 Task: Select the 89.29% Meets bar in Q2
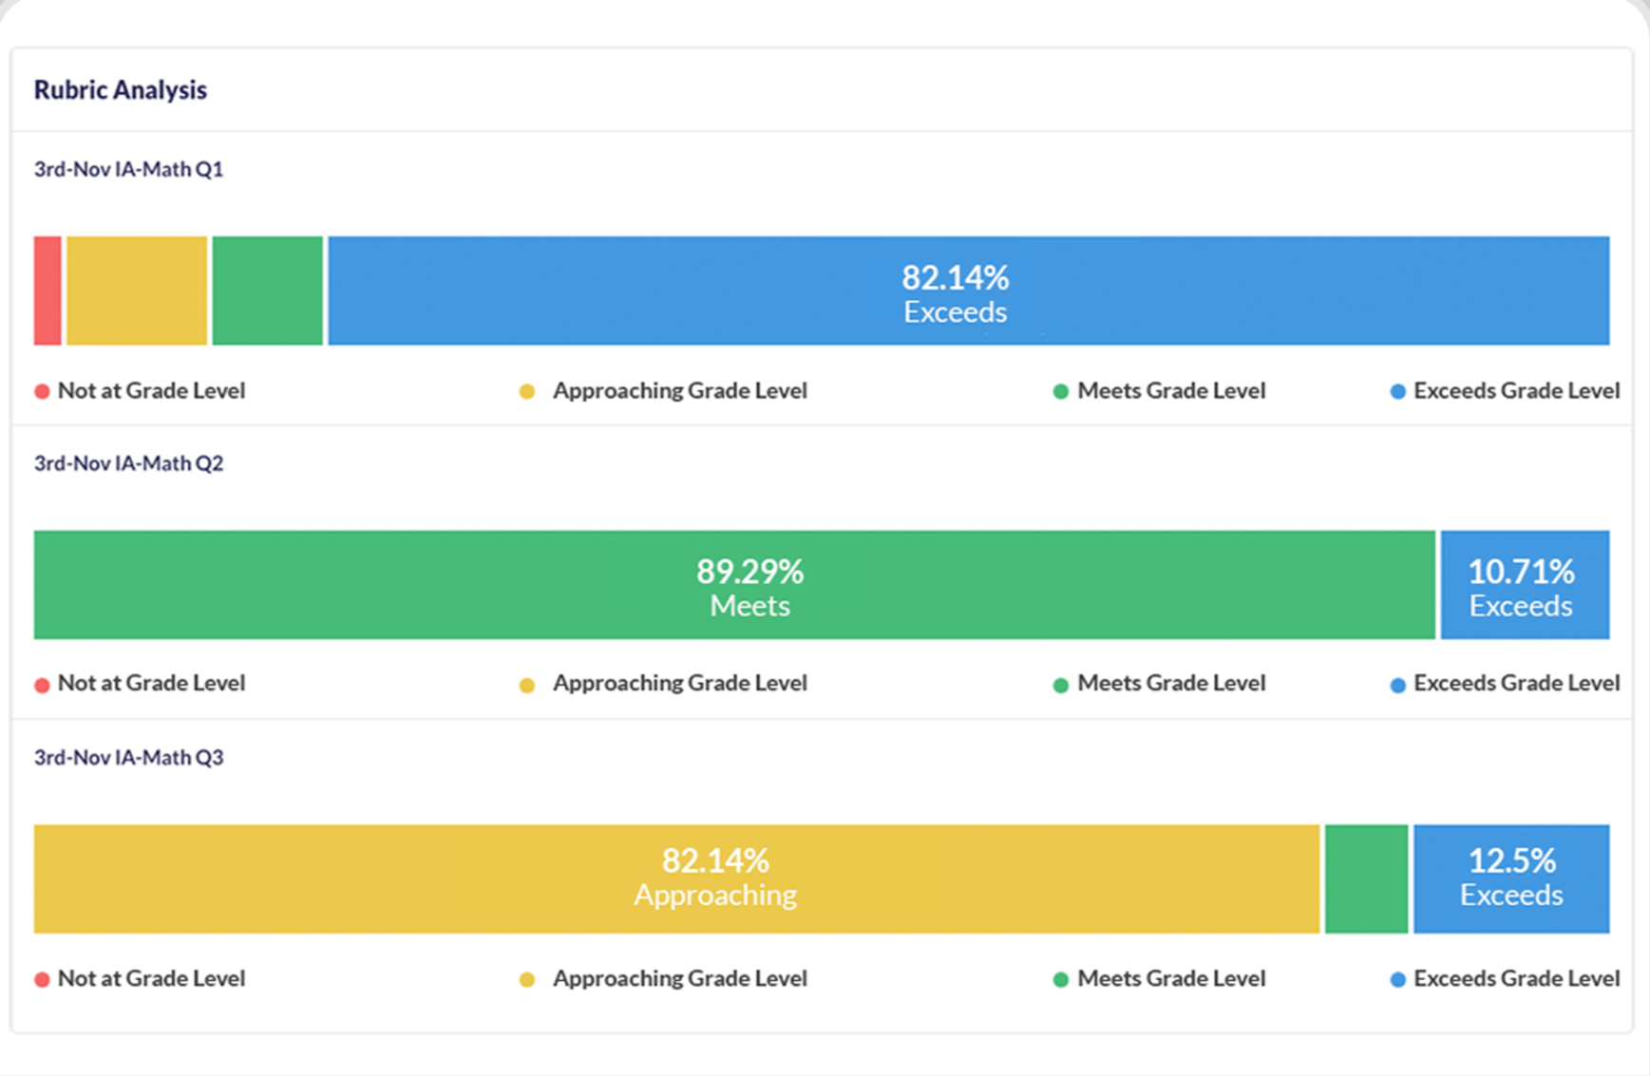pyautogui.click(x=733, y=585)
